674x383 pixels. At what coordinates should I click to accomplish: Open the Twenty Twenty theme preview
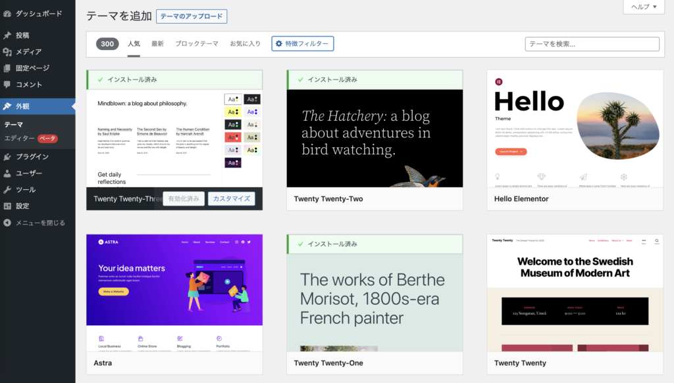(x=575, y=293)
